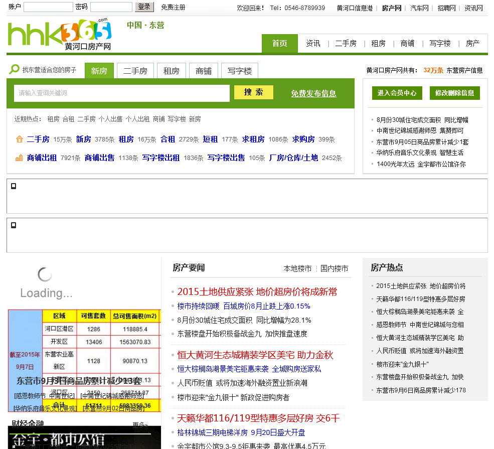Image resolution: width=494 pixels, height=449 pixels.
Task: Click the 修改删除信息 button
Action: (454, 93)
